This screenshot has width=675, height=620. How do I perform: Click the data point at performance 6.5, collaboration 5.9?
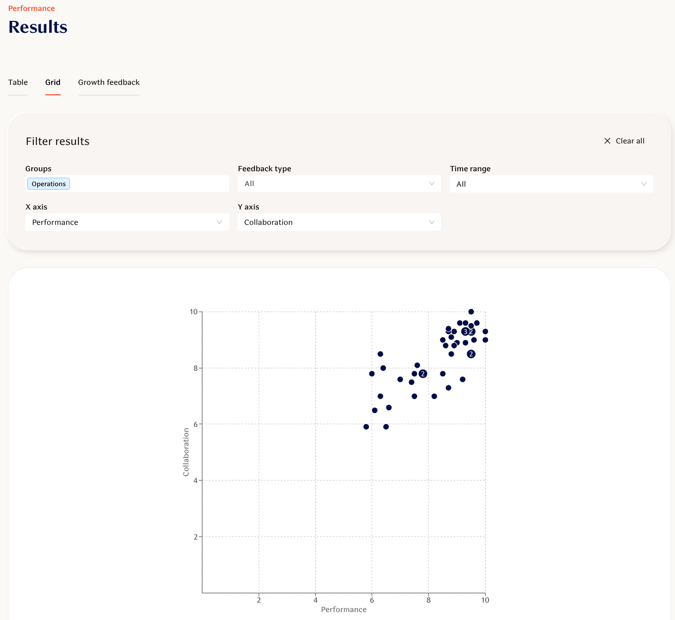(x=386, y=427)
